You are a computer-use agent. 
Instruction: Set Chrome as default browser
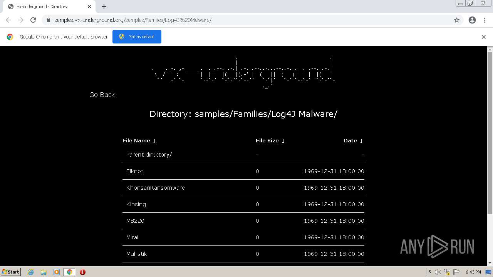click(x=137, y=37)
